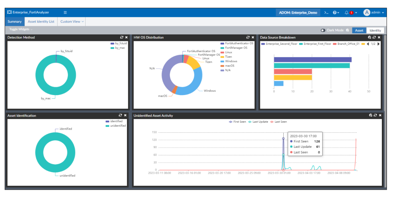Toggle by_fctuid legend in Detection Method
The width and height of the screenshot is (393, 199).
pyautogui.click(x=119, y=43)
